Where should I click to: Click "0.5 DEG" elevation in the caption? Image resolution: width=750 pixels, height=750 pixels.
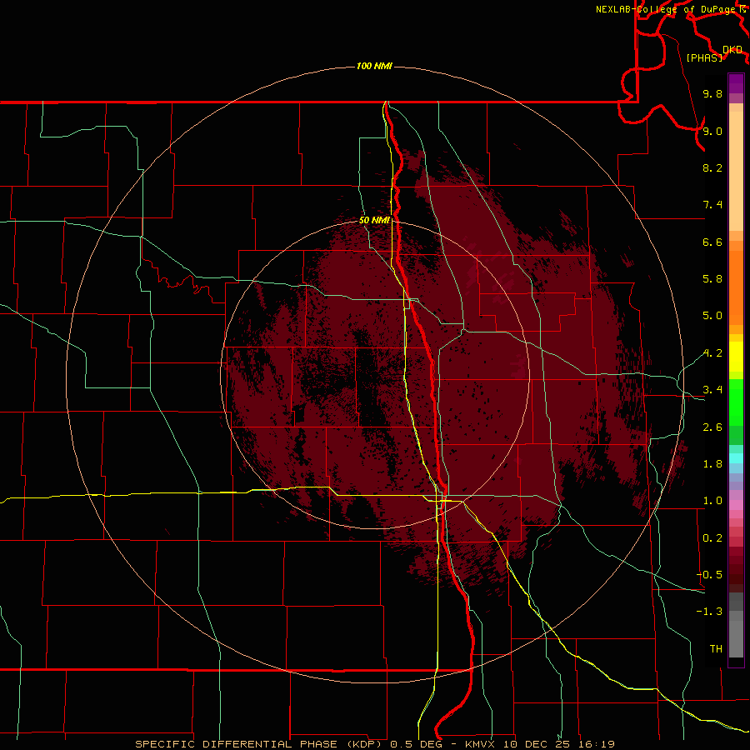pos(416,744)
